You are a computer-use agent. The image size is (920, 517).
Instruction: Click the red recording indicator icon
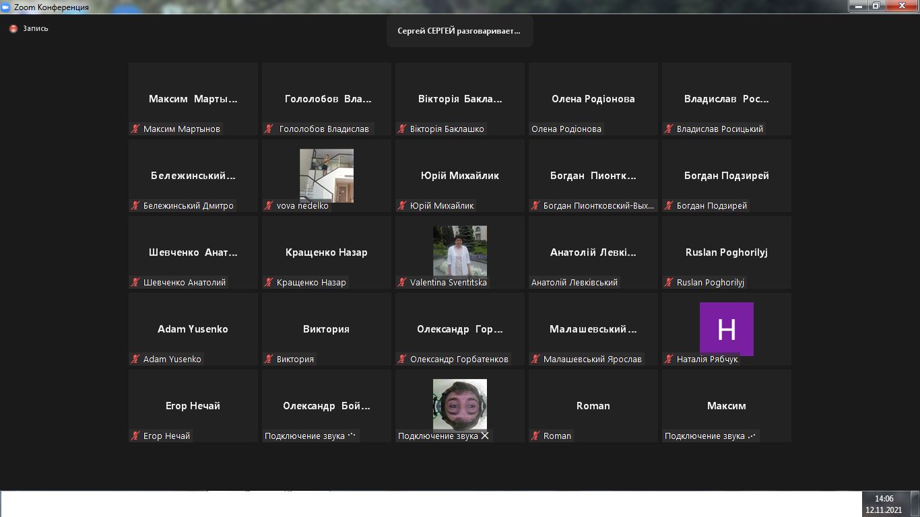(x=13, y=29)
